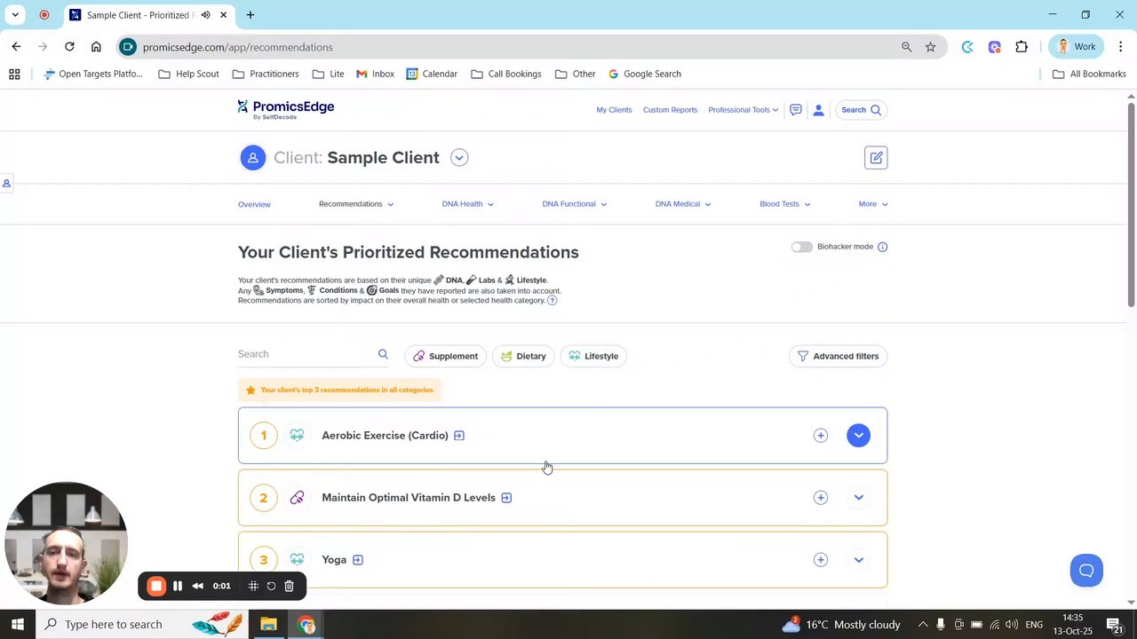Expand the Yoga recommendation row

[x=858, y=560]
